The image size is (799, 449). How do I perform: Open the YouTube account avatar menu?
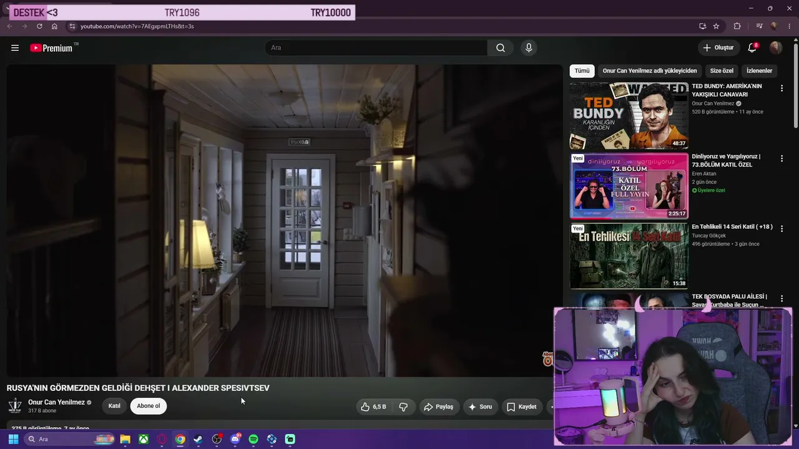point(776,48)
